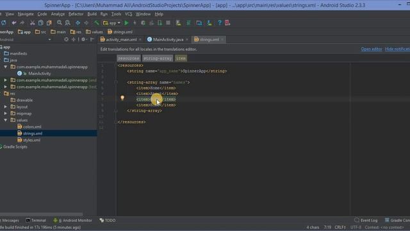Fold the string-array block in the gutter
The image size is (410, 231).
(x=116, y=82)
